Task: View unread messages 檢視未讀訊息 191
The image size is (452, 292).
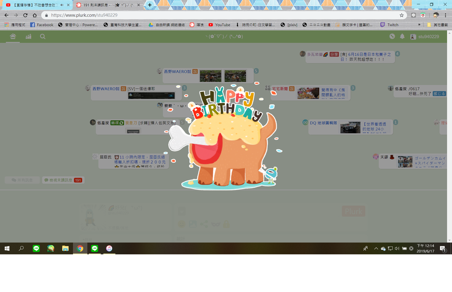Action: [x=63, y=180]
